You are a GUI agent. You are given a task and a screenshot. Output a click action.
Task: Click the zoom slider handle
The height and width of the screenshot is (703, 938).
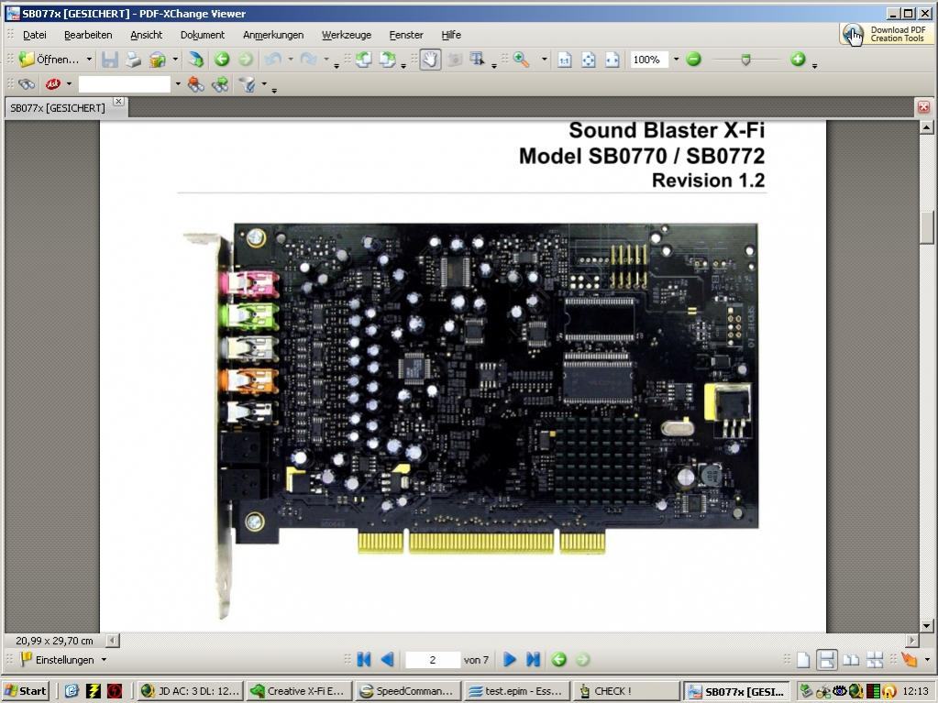click(x=745, y=60)
